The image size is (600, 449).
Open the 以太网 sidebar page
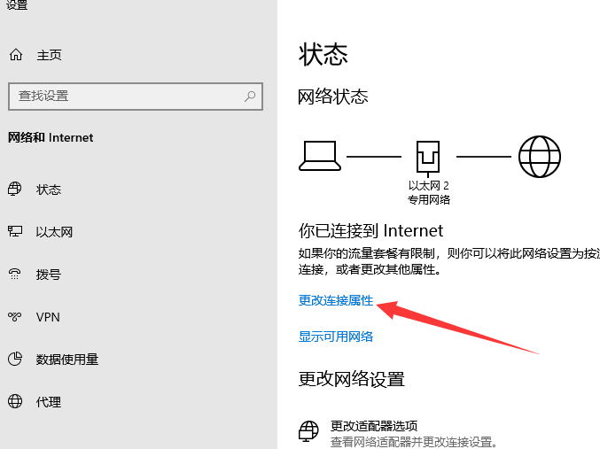tap(54, 232)
